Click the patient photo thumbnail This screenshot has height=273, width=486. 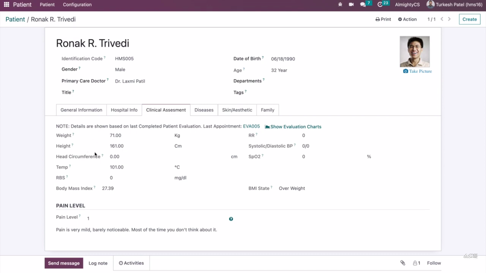pyautogui.click(x=414, y=52)
